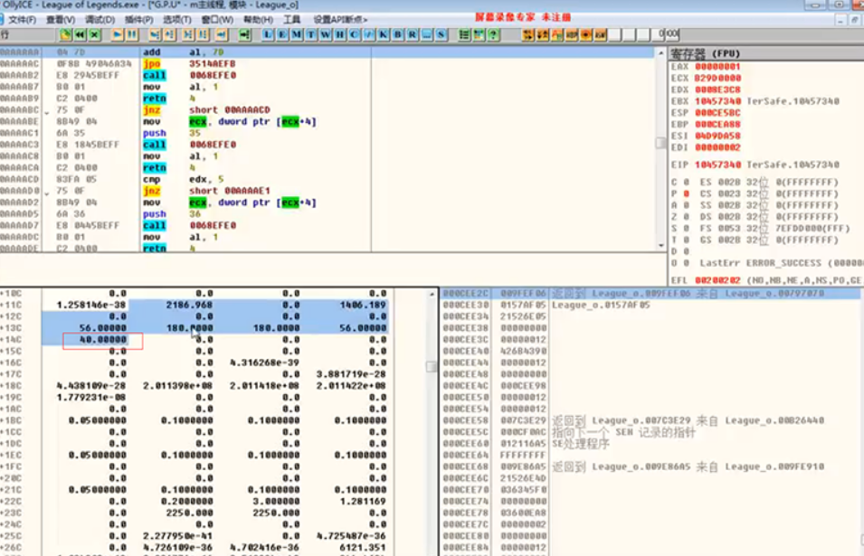Open the 调试(D) debug menu
This screenshot has width=864, height=556.
tap(100, 19)
